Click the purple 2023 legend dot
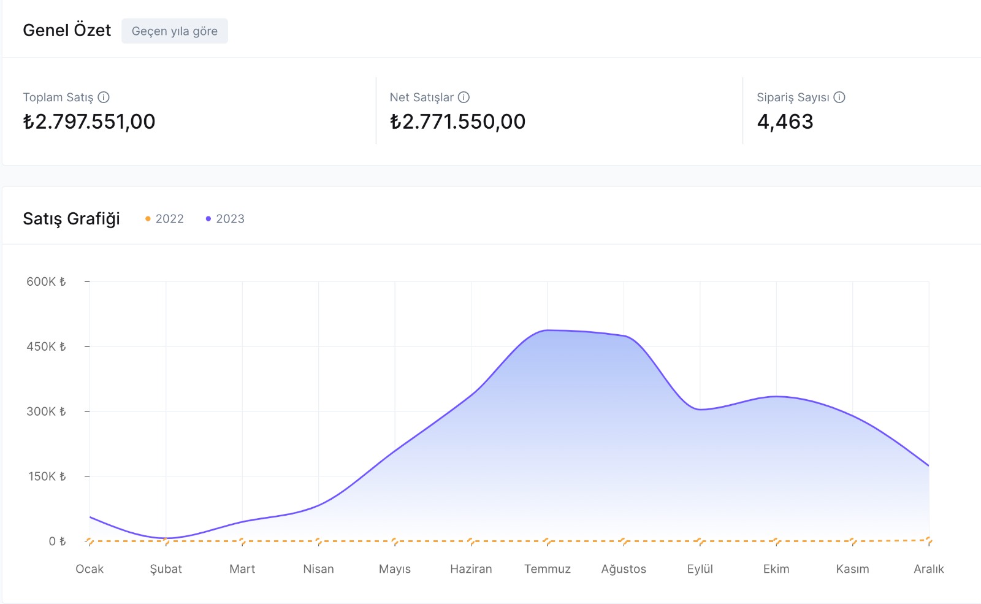This screenshot has height=604, width=981. pos(208,219)
